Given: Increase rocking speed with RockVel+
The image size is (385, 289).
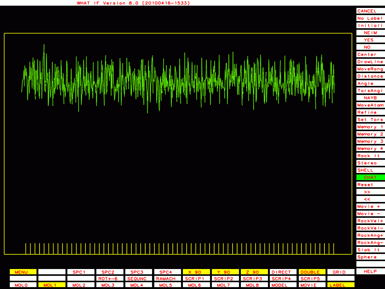Looking at the screenshot, I should coord(370,221).
